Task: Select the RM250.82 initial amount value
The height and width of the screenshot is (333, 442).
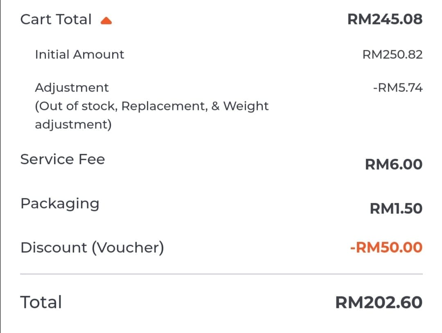Action: coord(392,55)
